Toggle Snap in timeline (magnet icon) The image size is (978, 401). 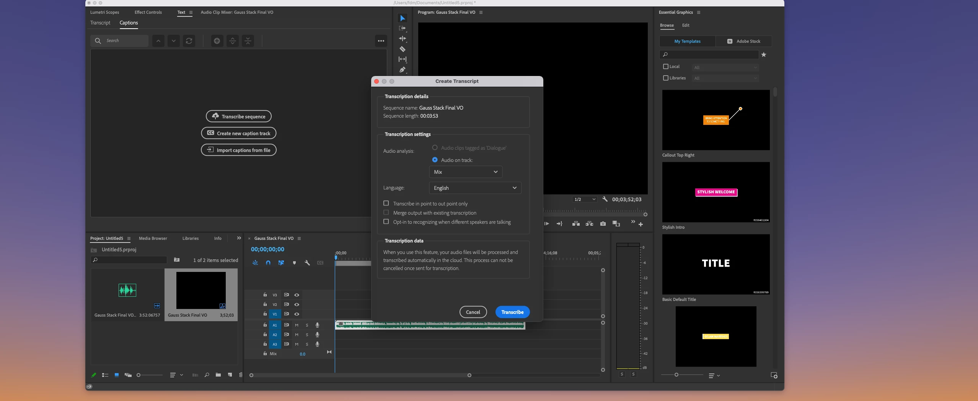[x=268, y=263]
